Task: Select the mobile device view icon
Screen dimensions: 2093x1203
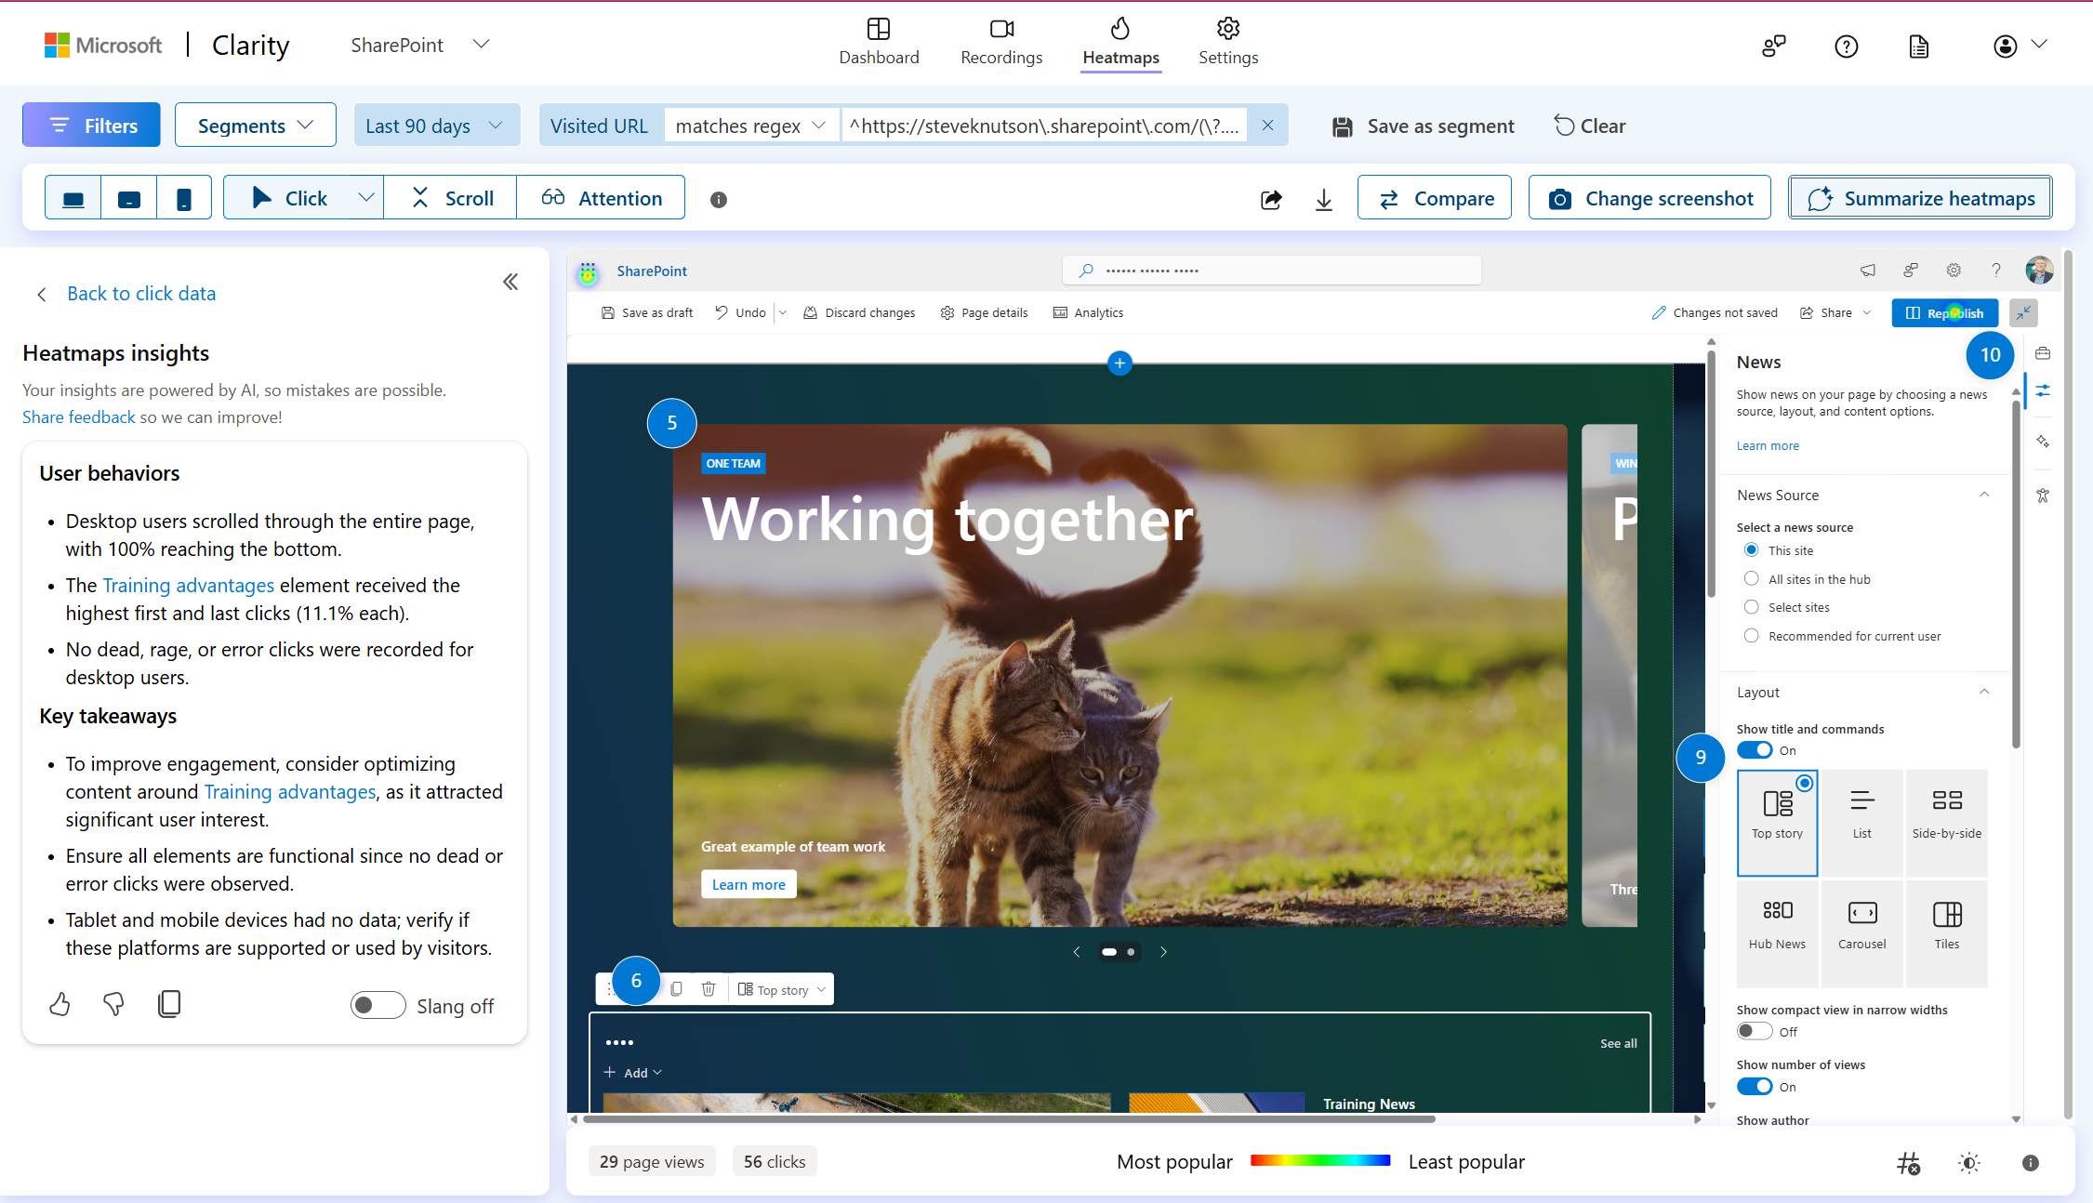Action: coord(184,199)
